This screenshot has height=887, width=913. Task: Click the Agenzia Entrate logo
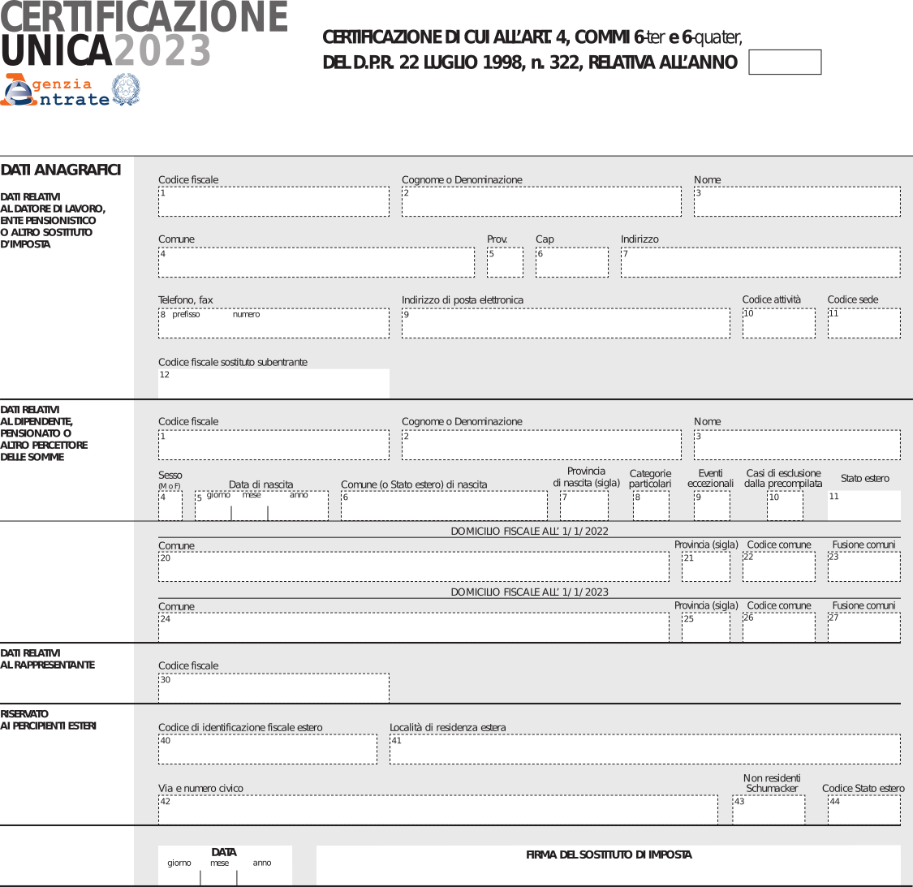tap(57, 91)
